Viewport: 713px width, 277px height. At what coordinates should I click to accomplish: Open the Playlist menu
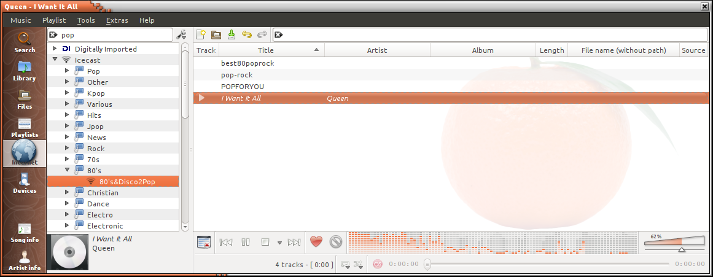coord(54,20)
